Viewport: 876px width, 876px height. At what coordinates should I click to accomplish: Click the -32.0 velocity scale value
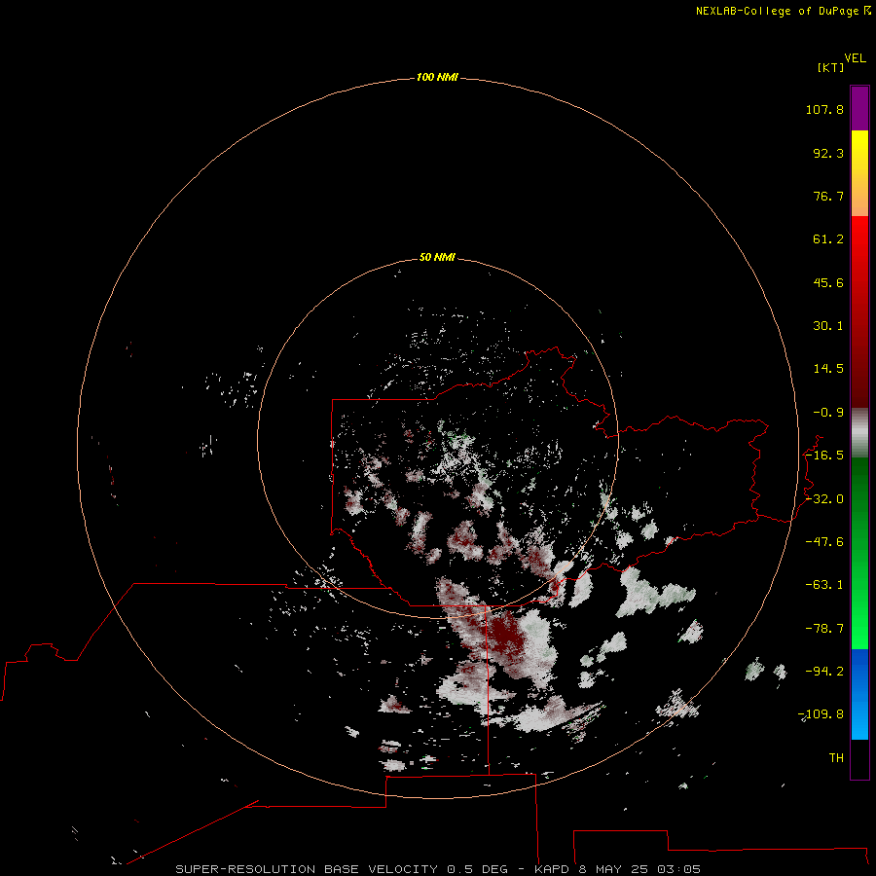(824, 499)
